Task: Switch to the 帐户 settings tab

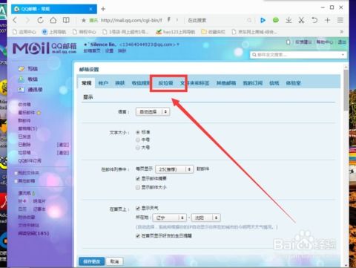Action: point(103,83)
